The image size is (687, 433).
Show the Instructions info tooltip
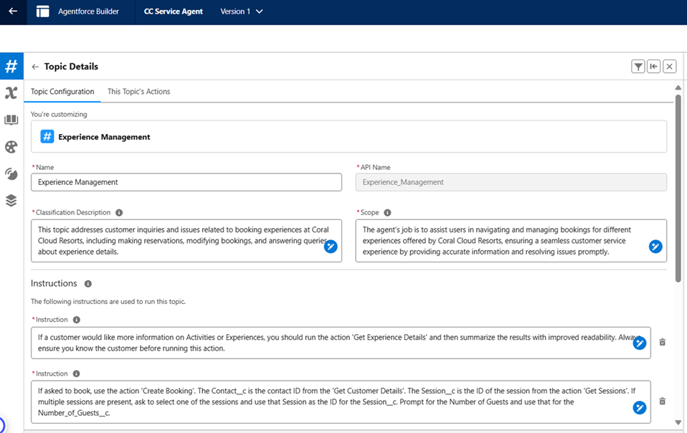point(88,284)
